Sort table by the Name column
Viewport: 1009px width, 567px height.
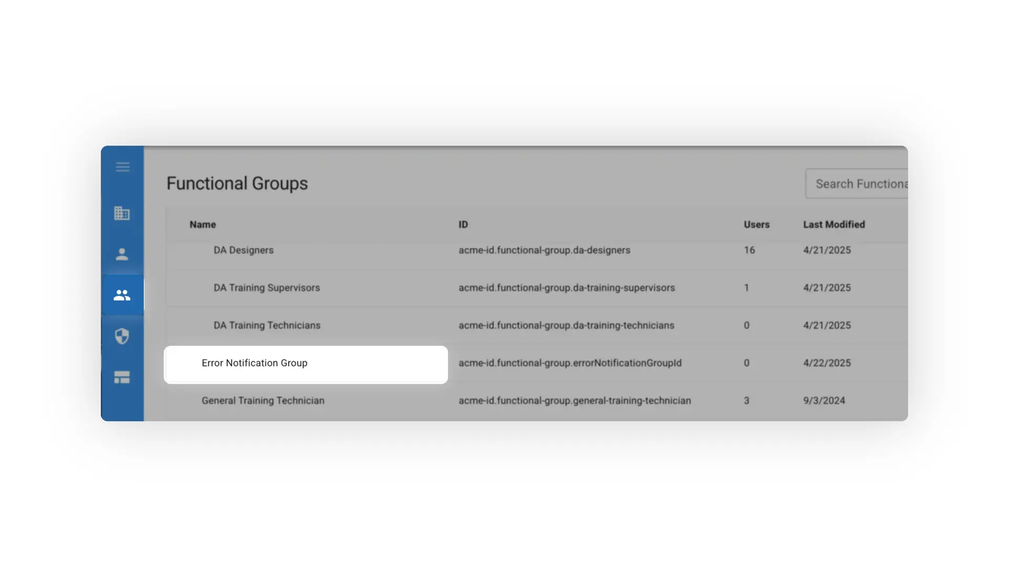(202, 224)
